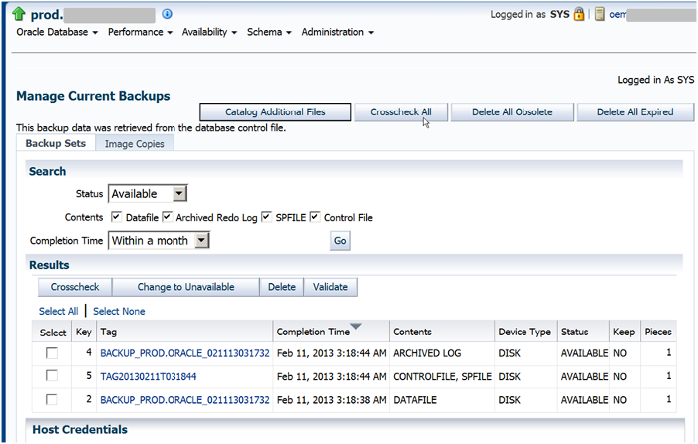
Task: Expand the Oracle Database menu
Action: pyautogui.click(x=57, y=32)
